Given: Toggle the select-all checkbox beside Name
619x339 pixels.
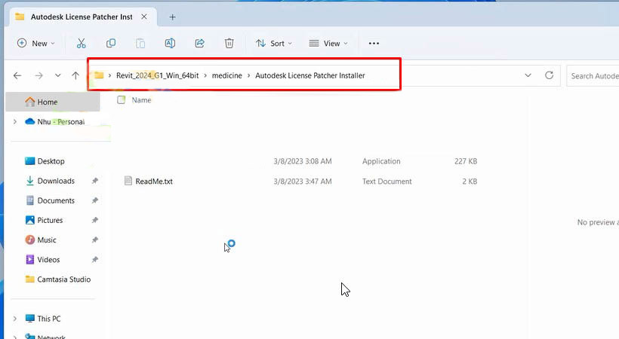Looking at the screenshot, I should click(x=122, y=99).
